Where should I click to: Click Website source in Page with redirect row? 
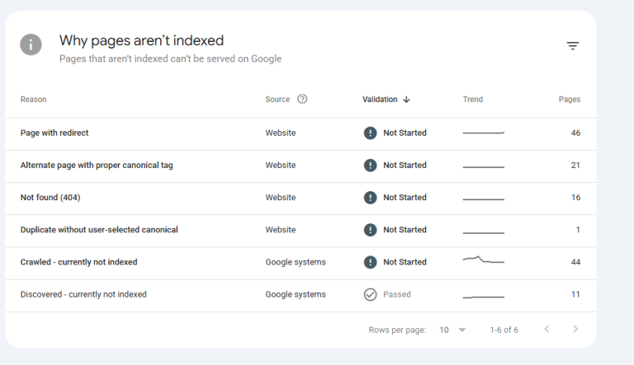point(280,133)
